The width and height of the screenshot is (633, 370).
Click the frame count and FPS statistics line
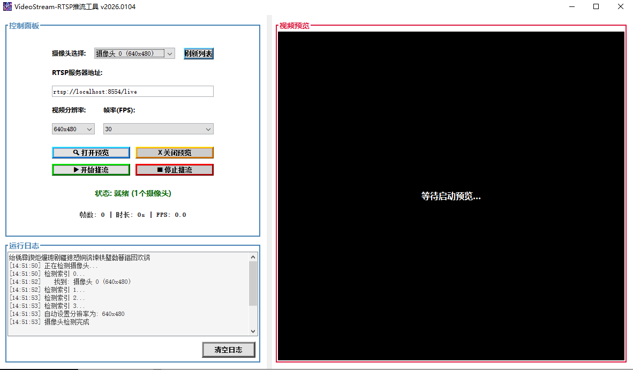(133, 215)
